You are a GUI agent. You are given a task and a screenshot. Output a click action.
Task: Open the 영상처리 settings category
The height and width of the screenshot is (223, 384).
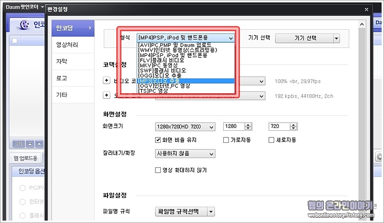(x=73, y=45)
